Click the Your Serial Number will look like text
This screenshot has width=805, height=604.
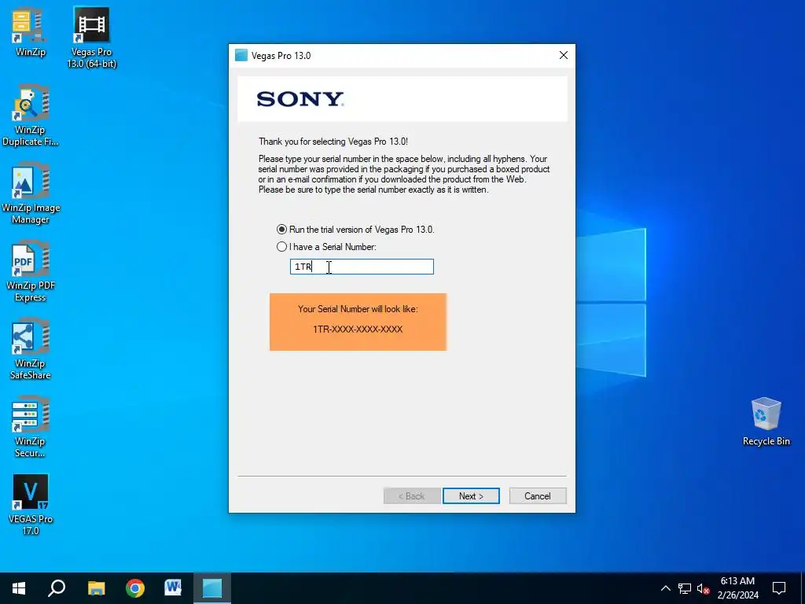(358, 309)
